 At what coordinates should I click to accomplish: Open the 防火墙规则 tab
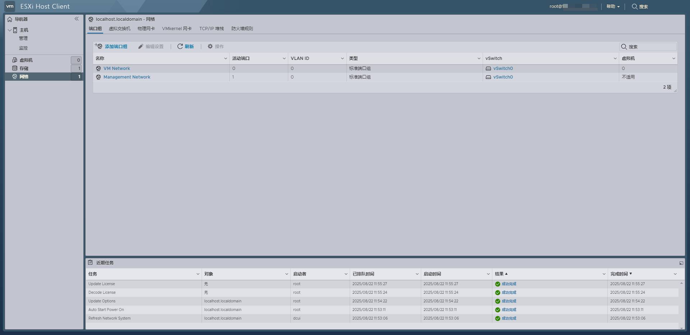242,28
